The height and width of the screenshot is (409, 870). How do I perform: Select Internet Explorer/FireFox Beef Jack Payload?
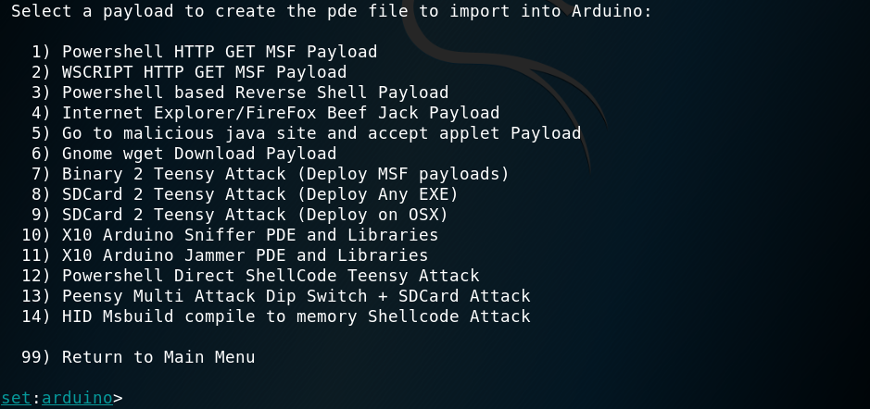pyautogui.click(x=281, y=112)
